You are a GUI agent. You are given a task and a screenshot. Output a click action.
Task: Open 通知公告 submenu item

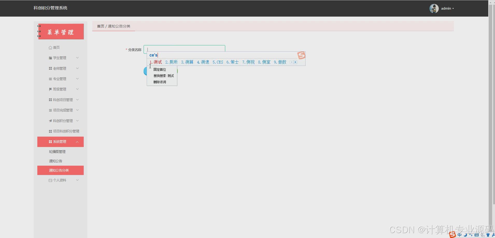(55, 161)
